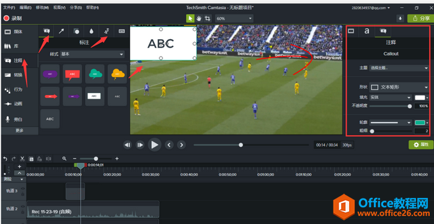434x224 pixels.
Task: Click the download arrow icon near Share
Action: (x=400, y=18)
